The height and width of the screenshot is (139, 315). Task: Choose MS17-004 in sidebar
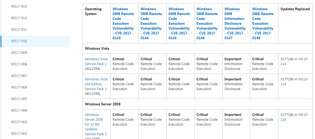(19, 111)
